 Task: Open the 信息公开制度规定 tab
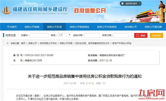pyautogui.click(x=79, y=27)
